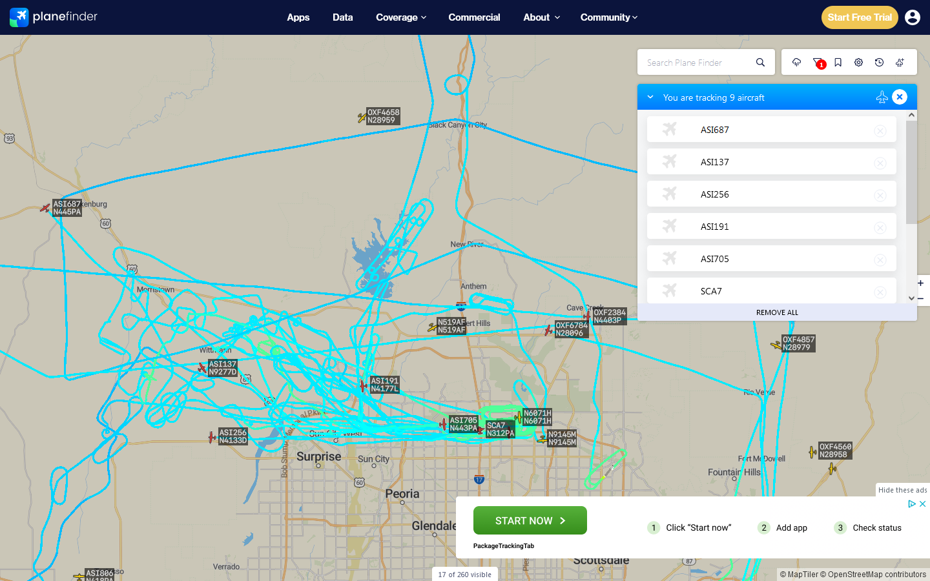Click the 17 of 260 visible counter
Image resolution: width=930 pixels, height=581 pixels.
tap(465, 575)
